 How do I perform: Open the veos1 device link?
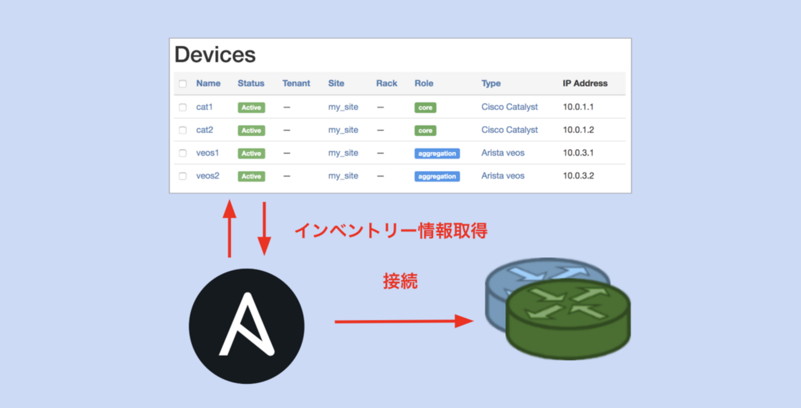208,153
